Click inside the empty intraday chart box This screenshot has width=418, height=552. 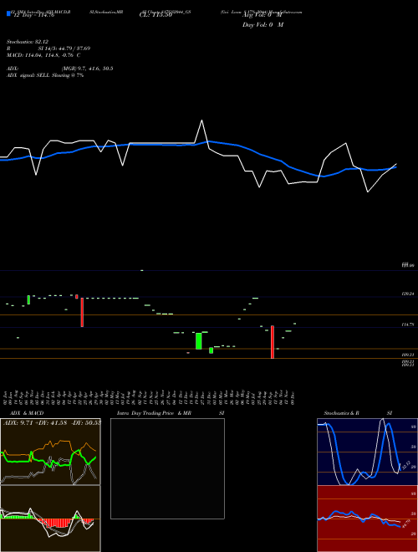167,468
